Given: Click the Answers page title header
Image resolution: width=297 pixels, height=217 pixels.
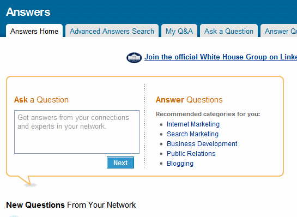Looking at the screenshot, I should click(28, 12).
